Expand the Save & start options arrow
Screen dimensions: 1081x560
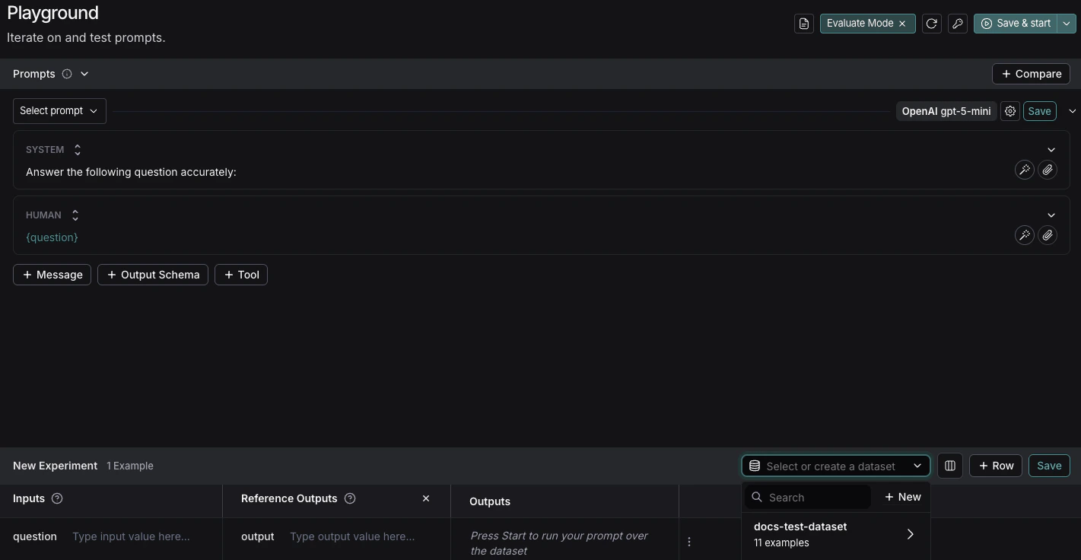1067,23
